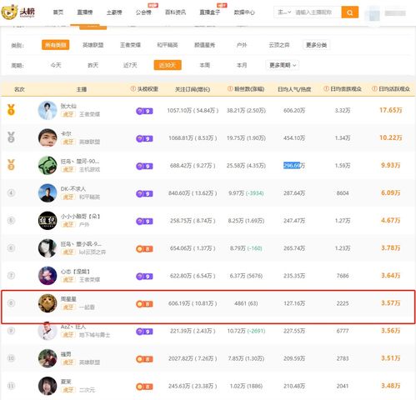This screenshot has width=416, height=400.
Task: Open 张大仙's avatar thumbnail
Action: [48, 110]
